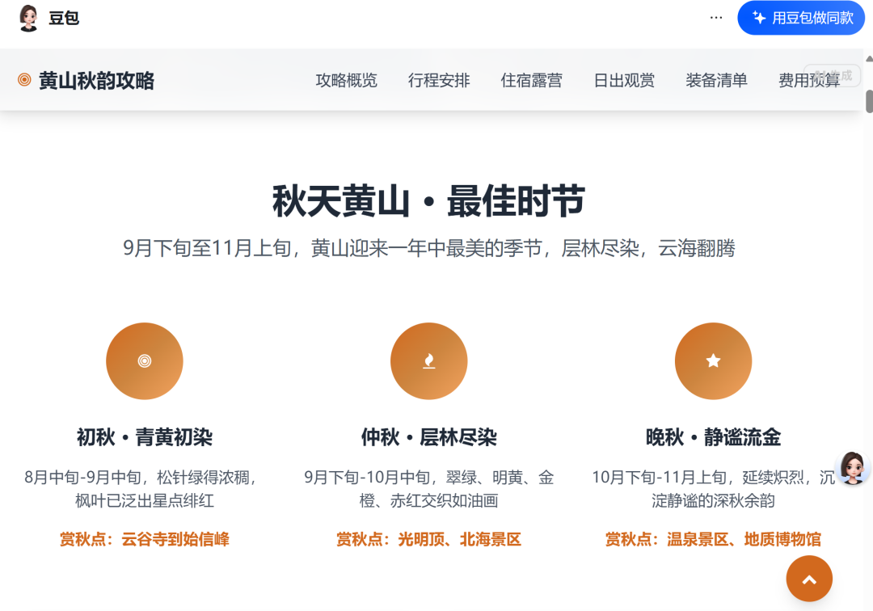Open the 住宿露营 navigation tab
The height and width of the screenshot is (611, 873).
[531, 80]
